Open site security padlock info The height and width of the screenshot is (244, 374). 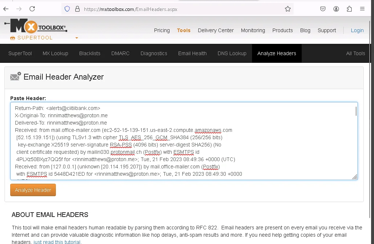(x=77, y=9)
